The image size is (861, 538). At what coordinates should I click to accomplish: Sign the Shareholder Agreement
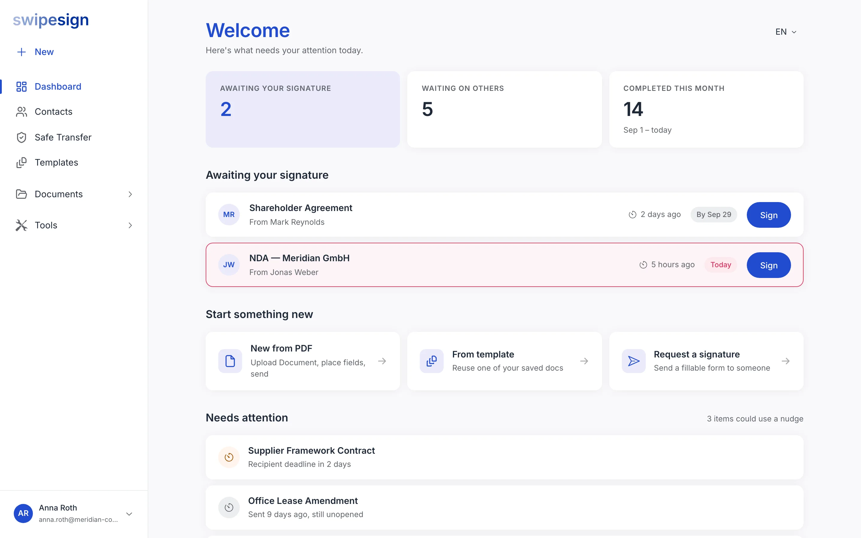(x=769, y=215)
